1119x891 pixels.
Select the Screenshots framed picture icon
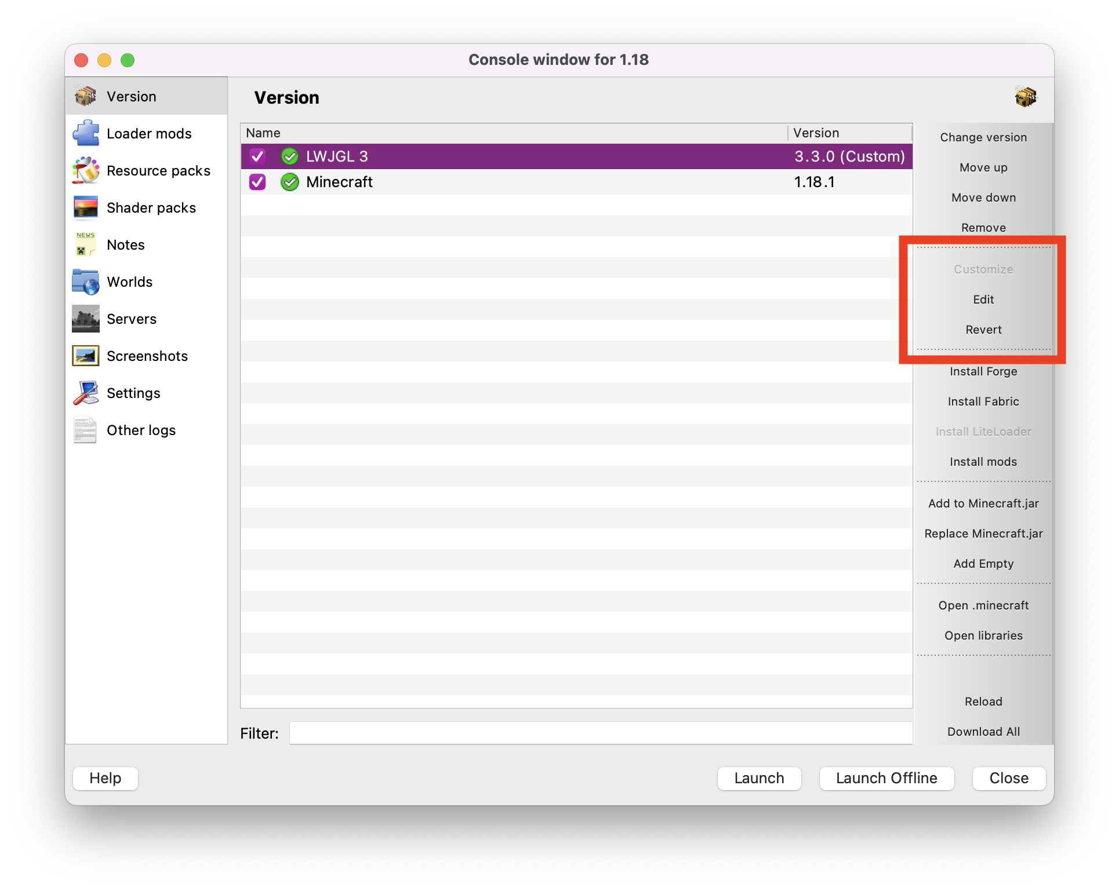pyautogui.click(x=86, y=356)
